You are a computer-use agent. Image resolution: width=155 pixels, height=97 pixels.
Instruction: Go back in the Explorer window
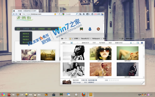coord(62,39)
